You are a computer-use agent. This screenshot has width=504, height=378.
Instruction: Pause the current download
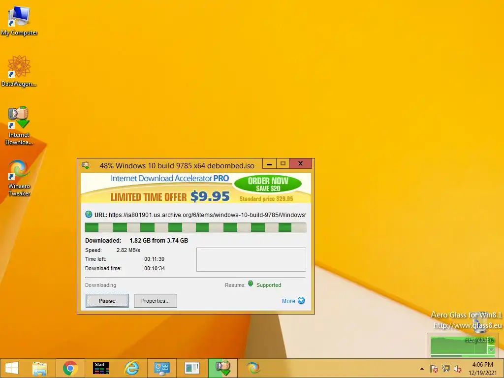tap(107, 301)
